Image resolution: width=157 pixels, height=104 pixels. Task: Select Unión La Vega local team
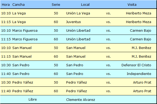[78, 13]
